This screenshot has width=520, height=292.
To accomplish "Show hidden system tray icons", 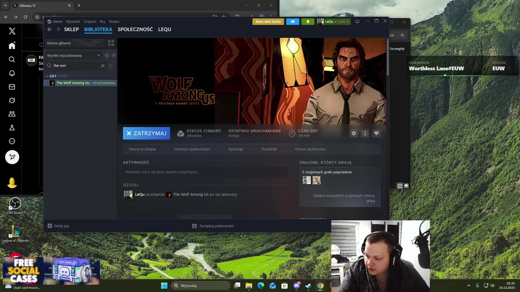I will (x=468, y=286).
